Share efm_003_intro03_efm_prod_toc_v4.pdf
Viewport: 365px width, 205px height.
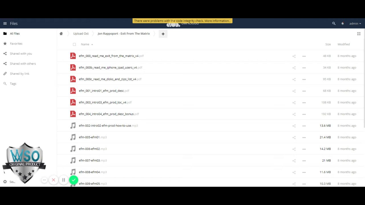[294, 102]
